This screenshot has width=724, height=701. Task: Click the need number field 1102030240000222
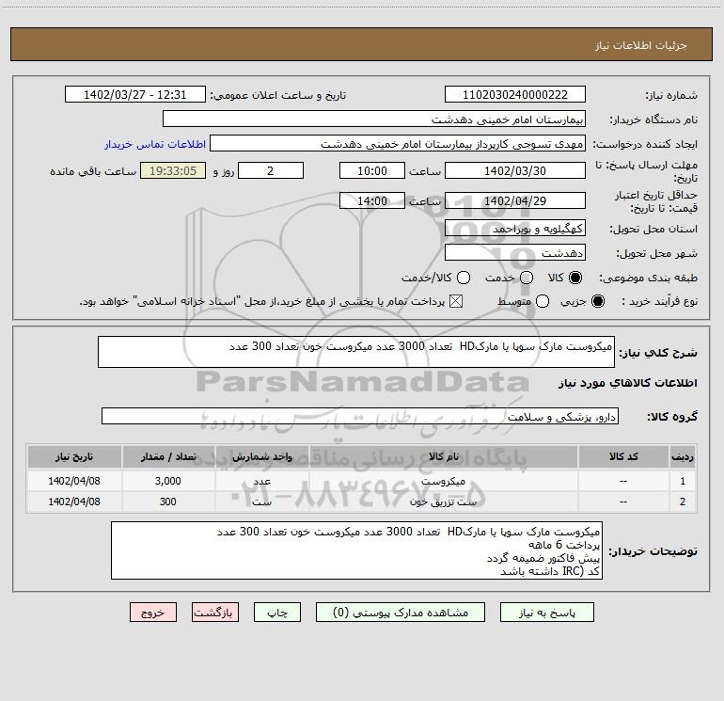pos(515,94)
